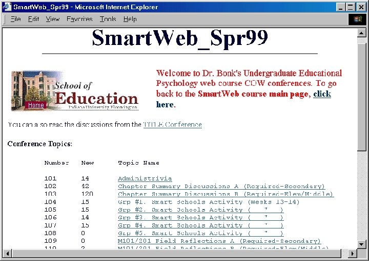Click the vertical scrollbar thumb
Screen dimensions: 369x276
[361, 97]
